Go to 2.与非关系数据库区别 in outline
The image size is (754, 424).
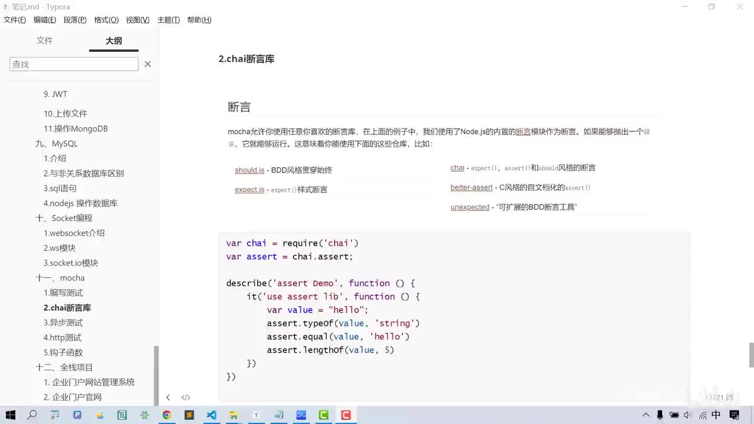(84, 173)
